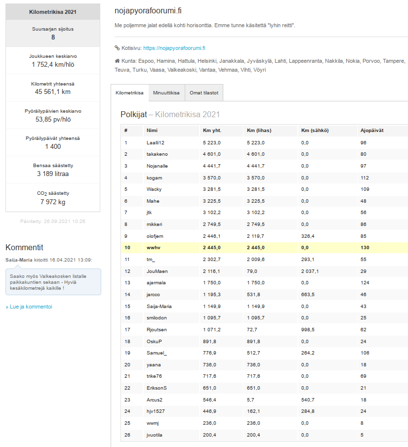Click the chain link icon beside Kotisivu
The height and width of the screenshot is (447, 408).
[117, 48]
